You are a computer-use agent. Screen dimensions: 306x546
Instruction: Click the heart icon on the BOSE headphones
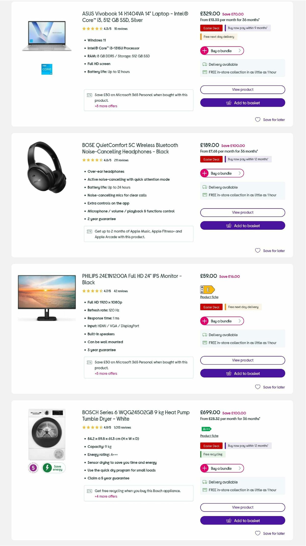(x=257, y=251)
